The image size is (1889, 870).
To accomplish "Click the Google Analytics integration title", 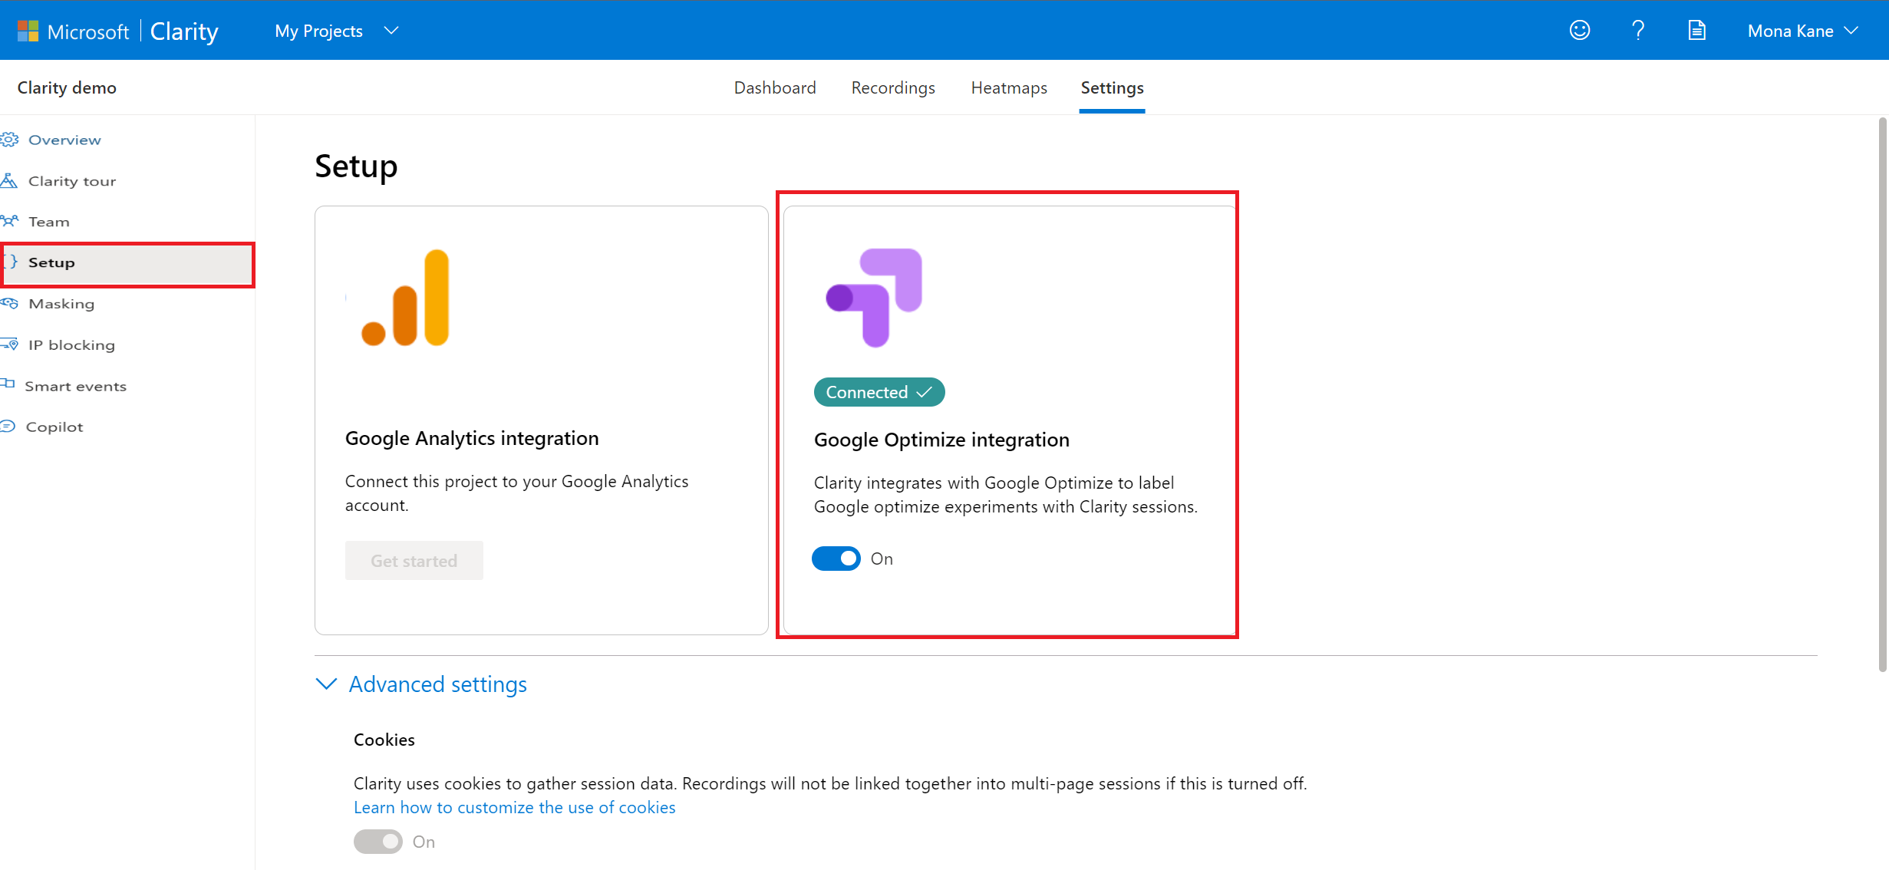I will pyautogui.click(x=472, y=438).
